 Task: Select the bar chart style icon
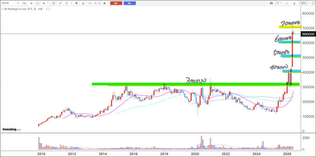coord(66,3)
